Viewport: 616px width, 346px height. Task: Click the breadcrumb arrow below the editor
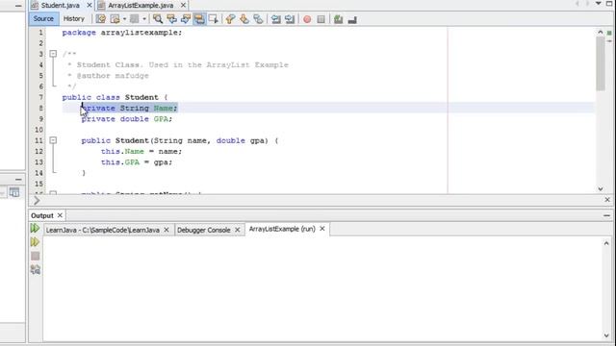coord(37,201)
